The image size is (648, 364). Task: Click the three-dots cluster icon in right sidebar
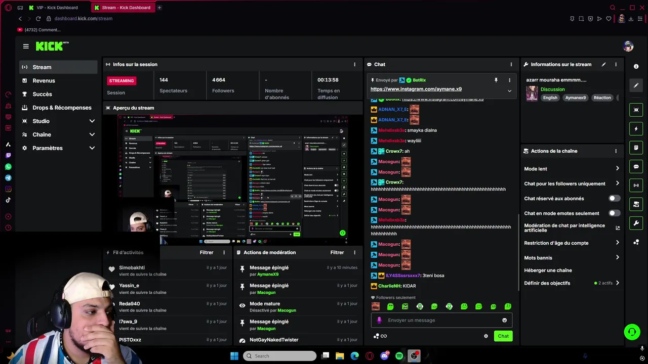pos(636,242)
